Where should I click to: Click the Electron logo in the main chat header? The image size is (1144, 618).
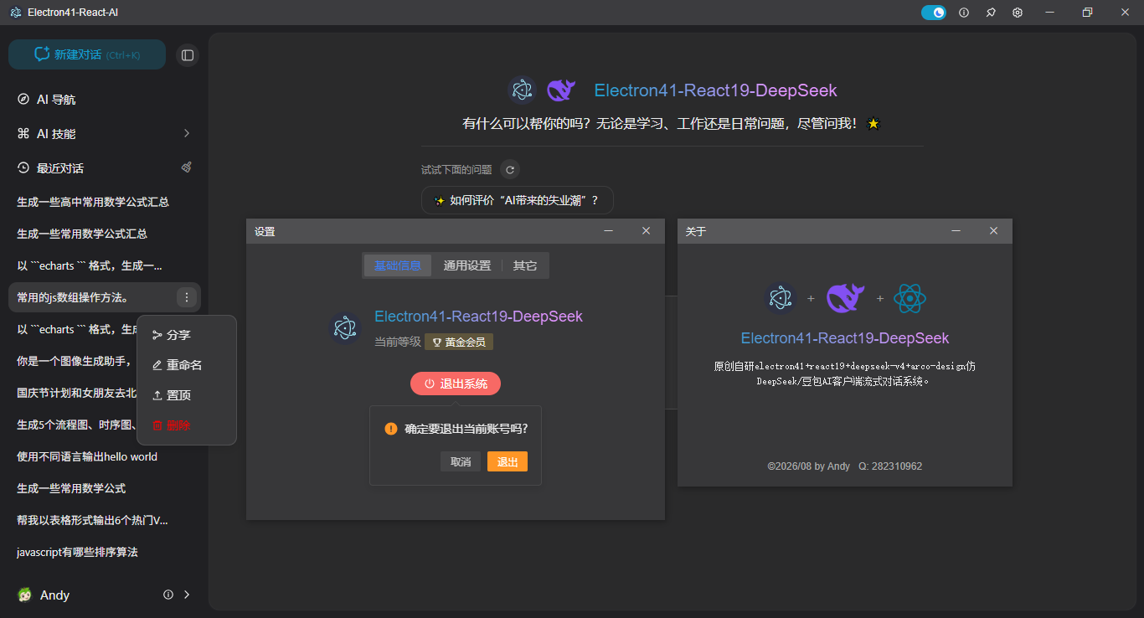[x=523, y=90]
